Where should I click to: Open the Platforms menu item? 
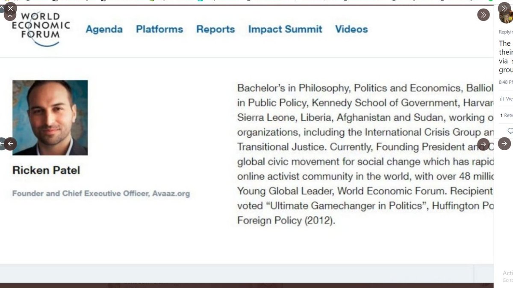pos(159,29)
